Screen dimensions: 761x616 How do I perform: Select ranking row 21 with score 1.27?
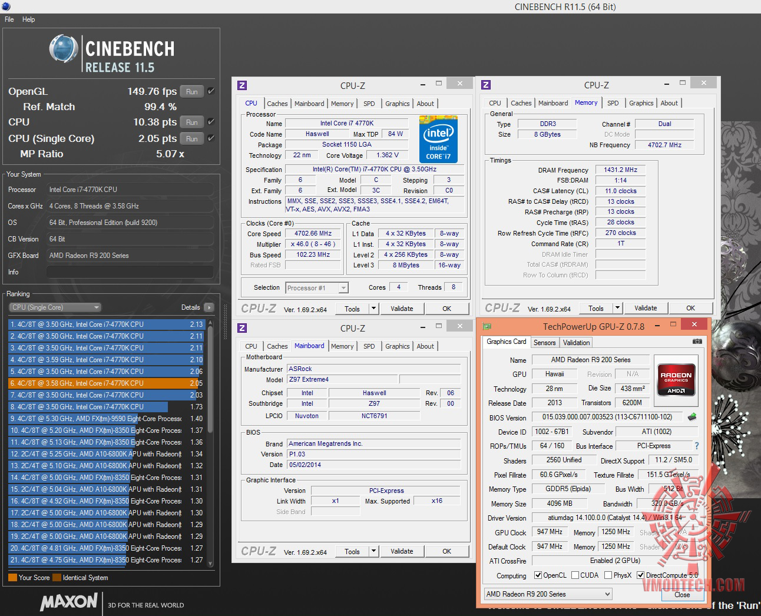(x=106, y=560)
